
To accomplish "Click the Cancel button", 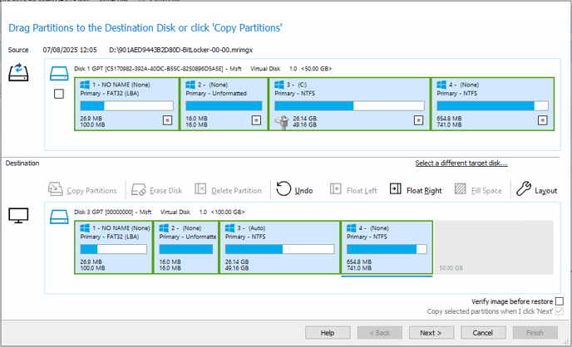I will (x=483, y=333).
